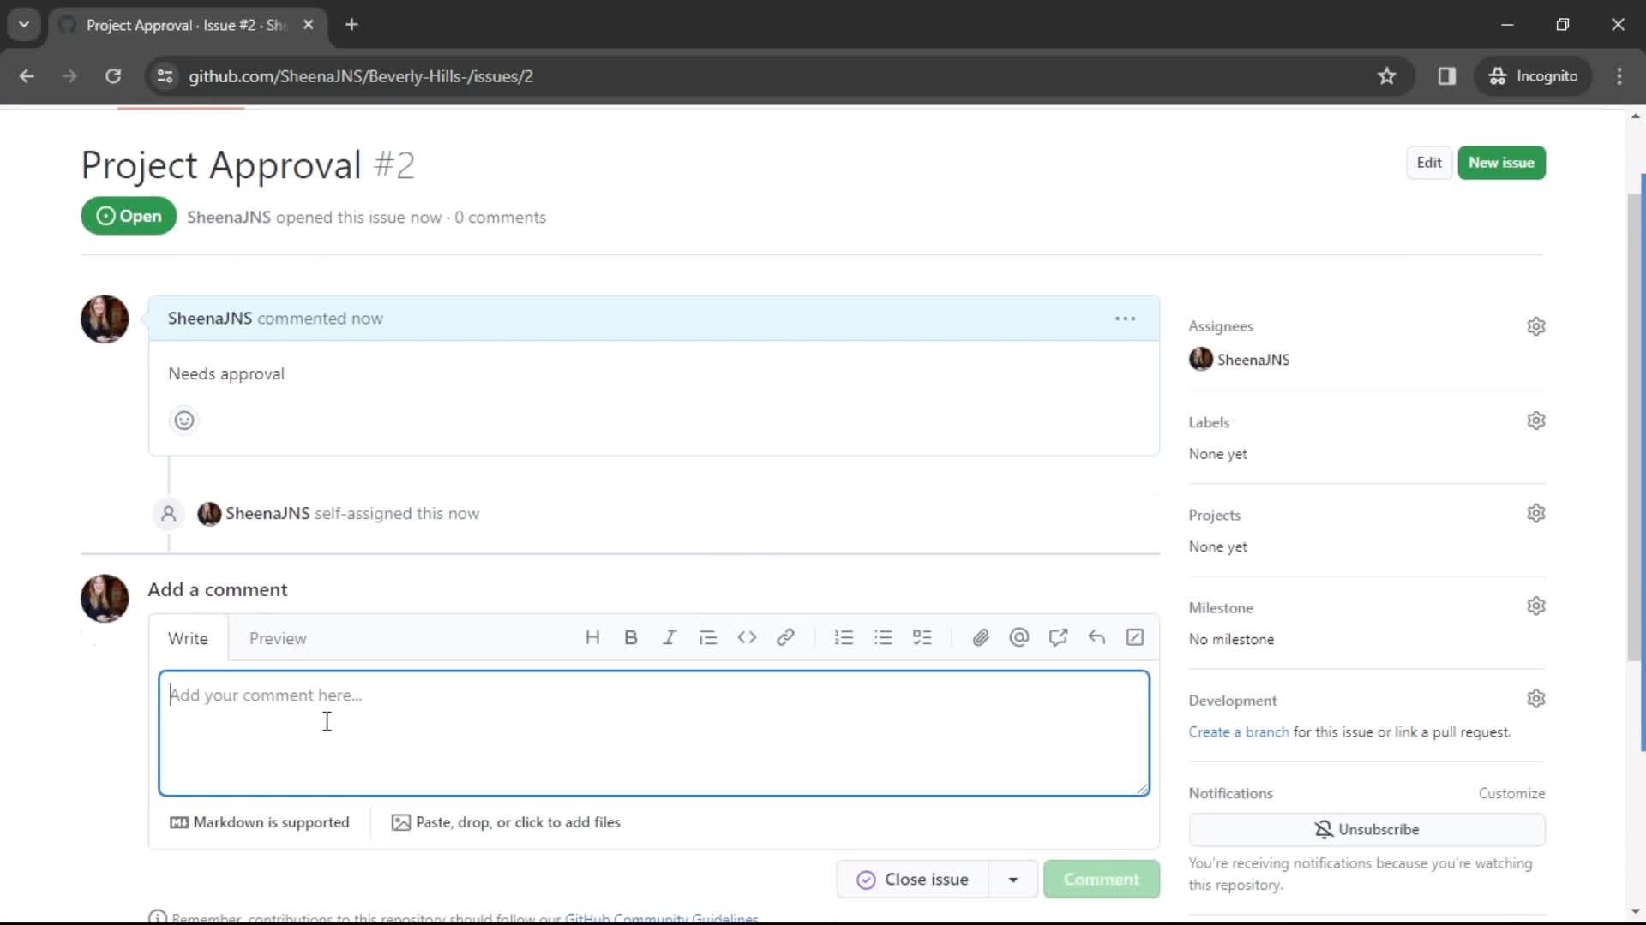Switch to the Write tab
This screenshot has height=925, width=1646.
[188, 638]
